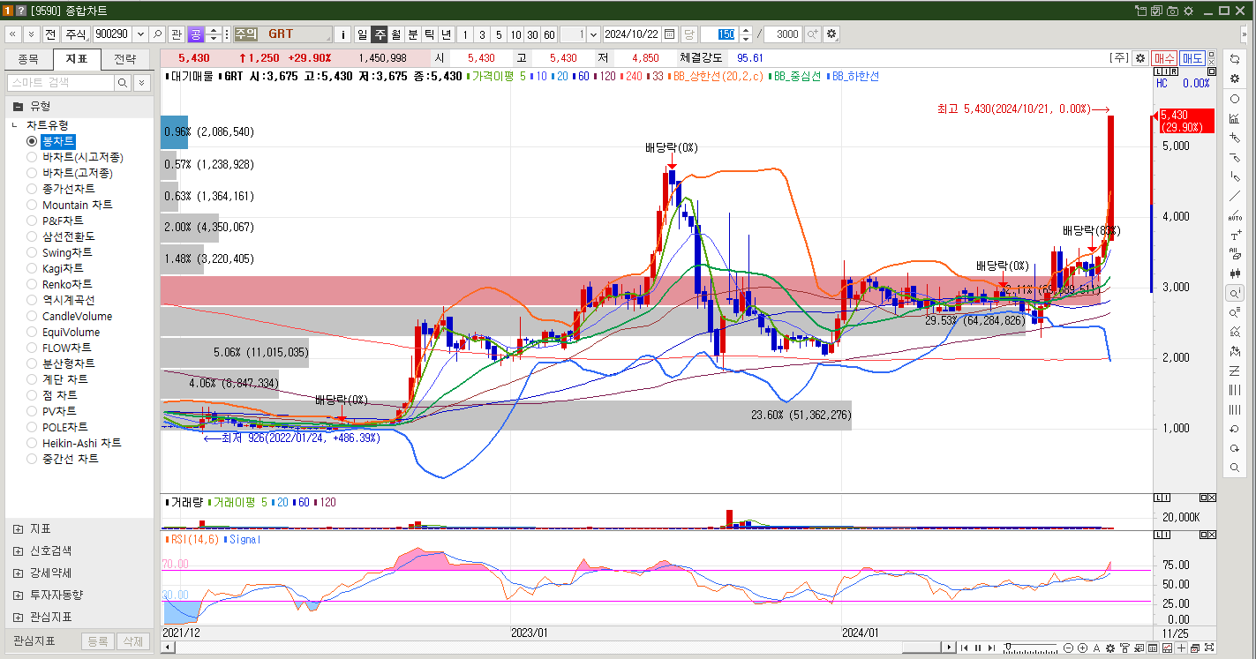
Task: Switch to the 종목 tab
Action: coord(28,59)
